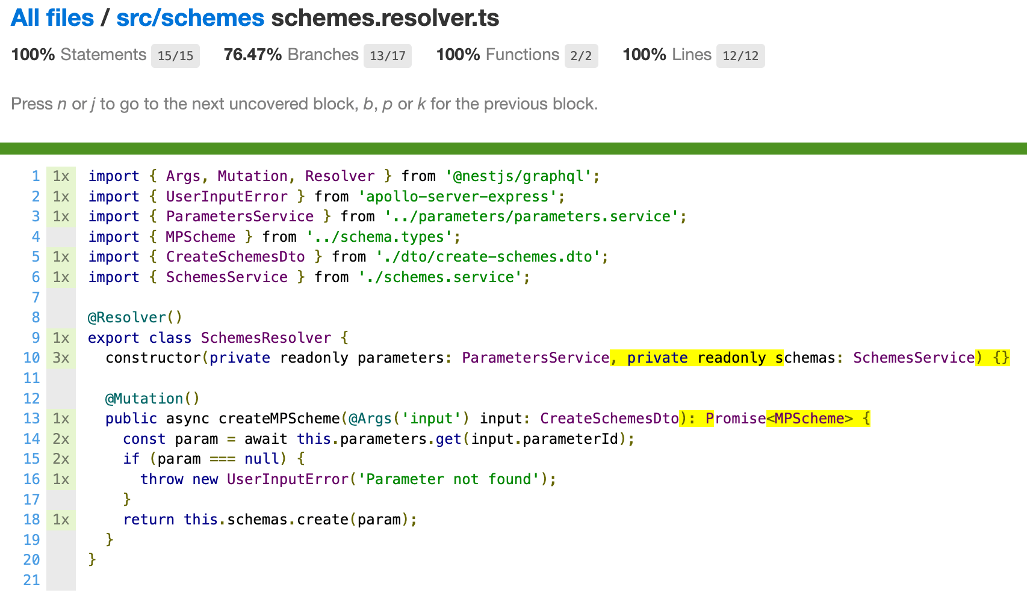Viewport: 1027px width, 593px height.
Task: Click the @Mutation() decorator
Action: tap(152, 399)
